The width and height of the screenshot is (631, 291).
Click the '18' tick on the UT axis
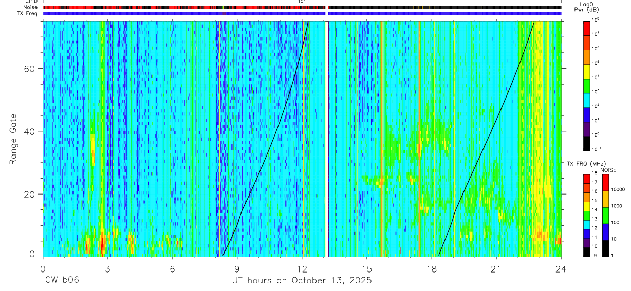point(432,269)
